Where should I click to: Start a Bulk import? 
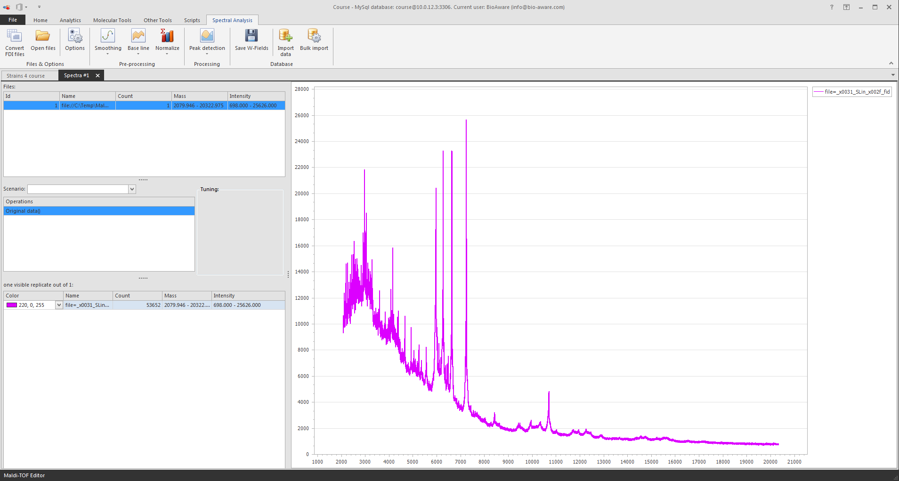pyautogui.click(x=314, y=38)
